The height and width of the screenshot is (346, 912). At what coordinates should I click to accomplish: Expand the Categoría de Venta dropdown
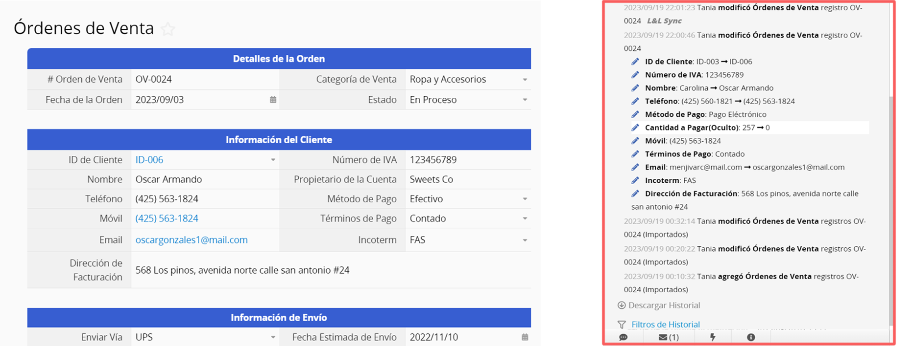525,80
